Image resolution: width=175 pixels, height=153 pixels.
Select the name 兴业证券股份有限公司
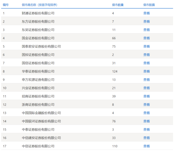click(x=38, y=88)
